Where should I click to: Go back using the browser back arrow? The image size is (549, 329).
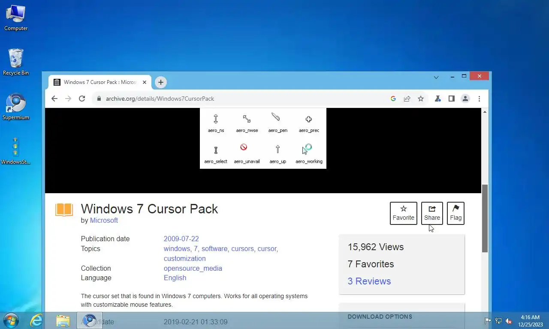coord(54,99)
